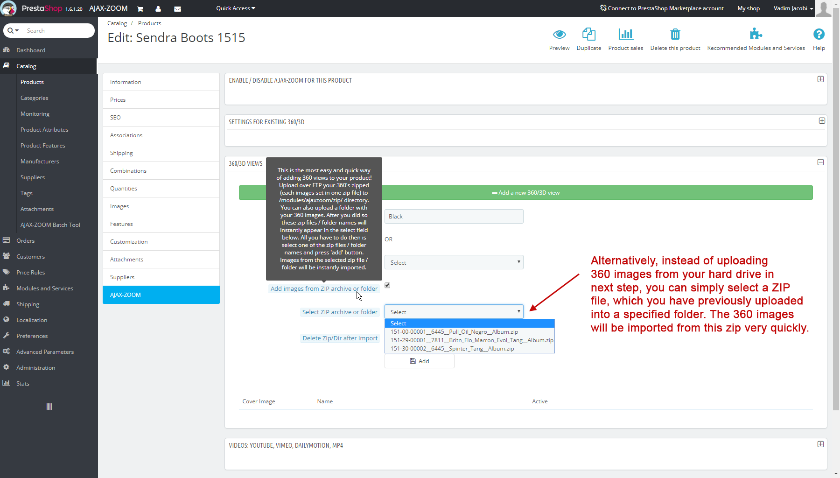Click the user avatar in top corner
This screenshot has width=840, height=478.
823,8
